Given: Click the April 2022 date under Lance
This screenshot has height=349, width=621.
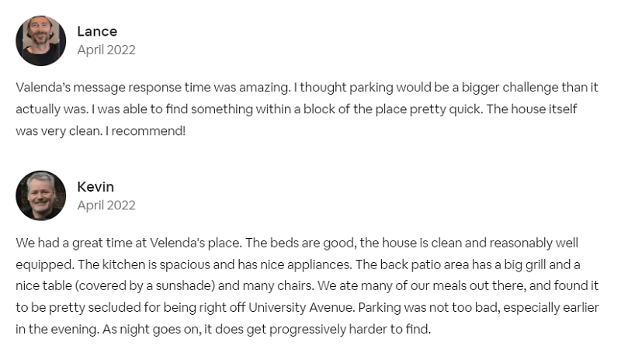Looking at the screenshot, I should point(106,50).
